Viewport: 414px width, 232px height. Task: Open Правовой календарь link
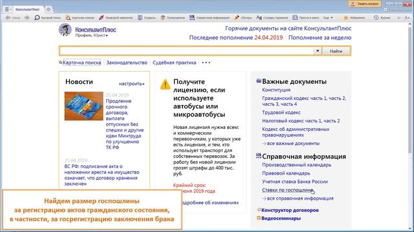point(286,173)
